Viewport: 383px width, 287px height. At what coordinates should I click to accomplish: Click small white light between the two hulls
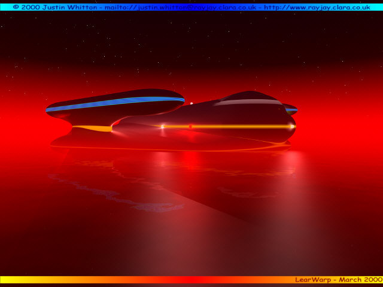coord(191,104)
